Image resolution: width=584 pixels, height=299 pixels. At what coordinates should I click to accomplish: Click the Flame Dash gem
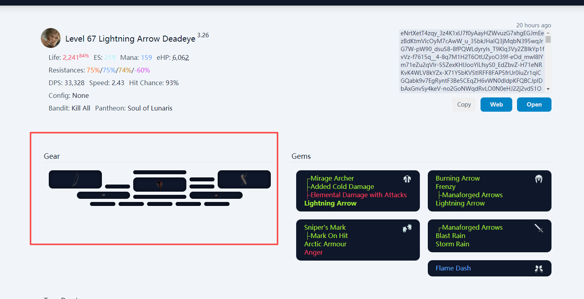coord(453,268)
